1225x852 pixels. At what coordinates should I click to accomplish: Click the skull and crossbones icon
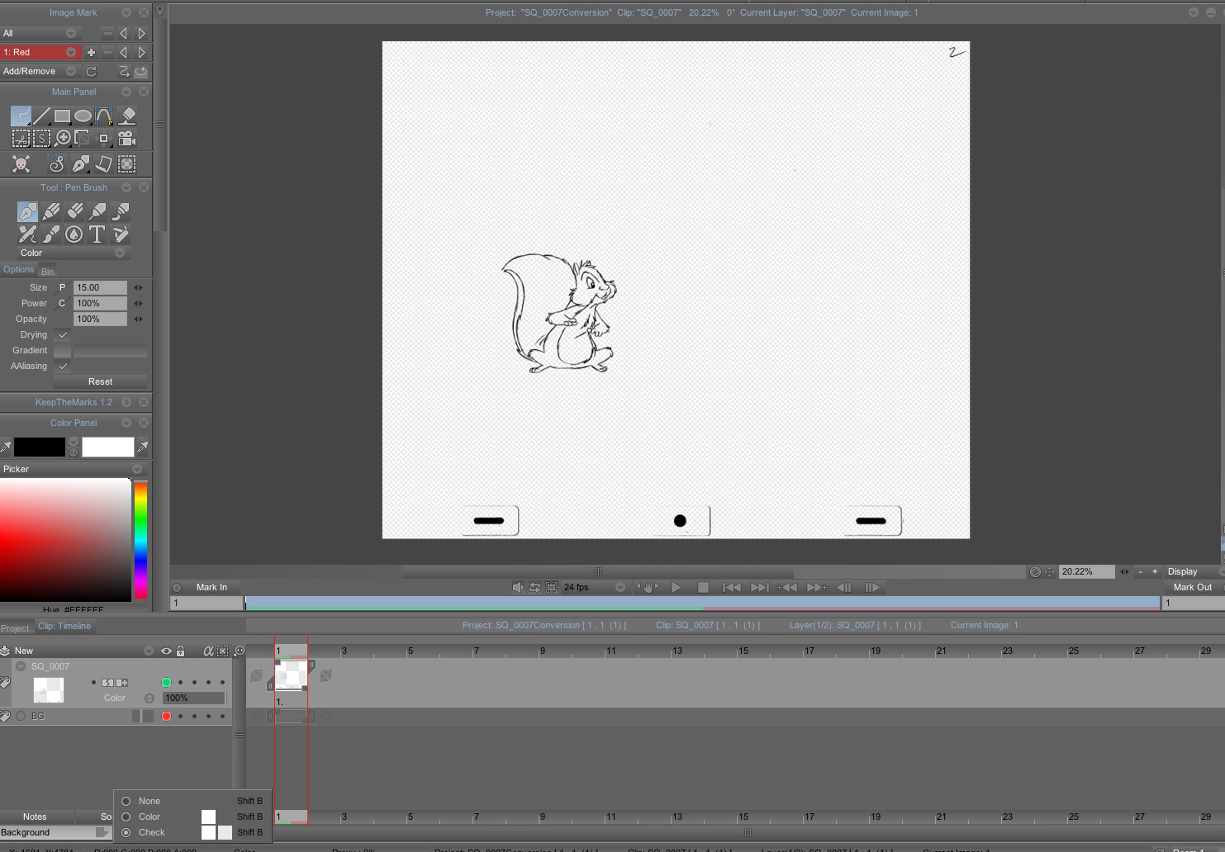coord(21,163)
